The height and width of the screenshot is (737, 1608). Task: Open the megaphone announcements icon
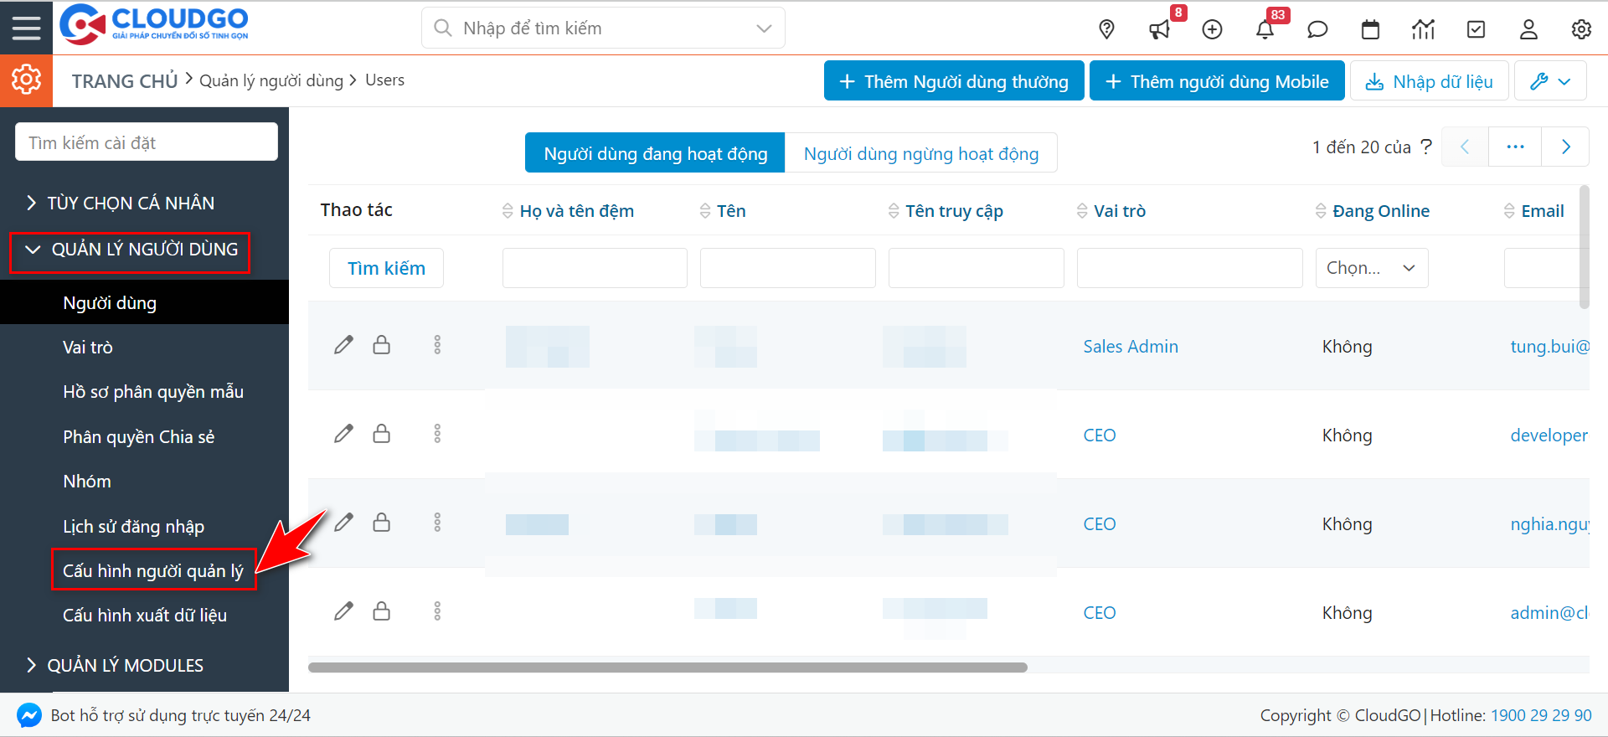coord(1159,30)
